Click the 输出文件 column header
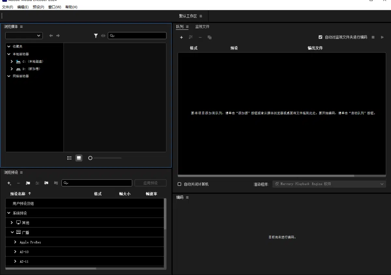Screen dimensions: 391x275 click(315, 48)
